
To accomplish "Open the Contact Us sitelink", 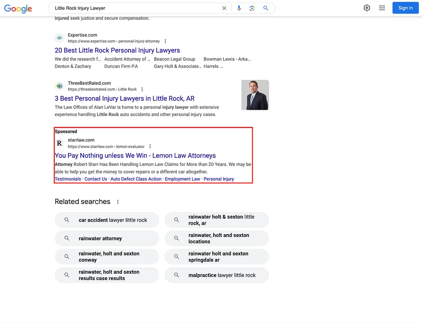I will tap(96, 179).
